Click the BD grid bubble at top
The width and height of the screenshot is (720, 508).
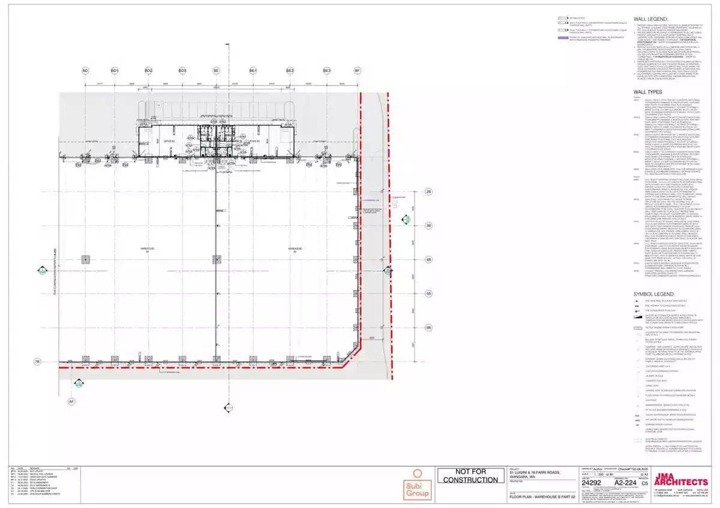85,71
